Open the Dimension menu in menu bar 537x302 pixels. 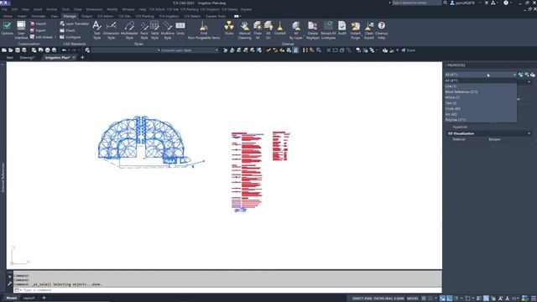[94, 9]
